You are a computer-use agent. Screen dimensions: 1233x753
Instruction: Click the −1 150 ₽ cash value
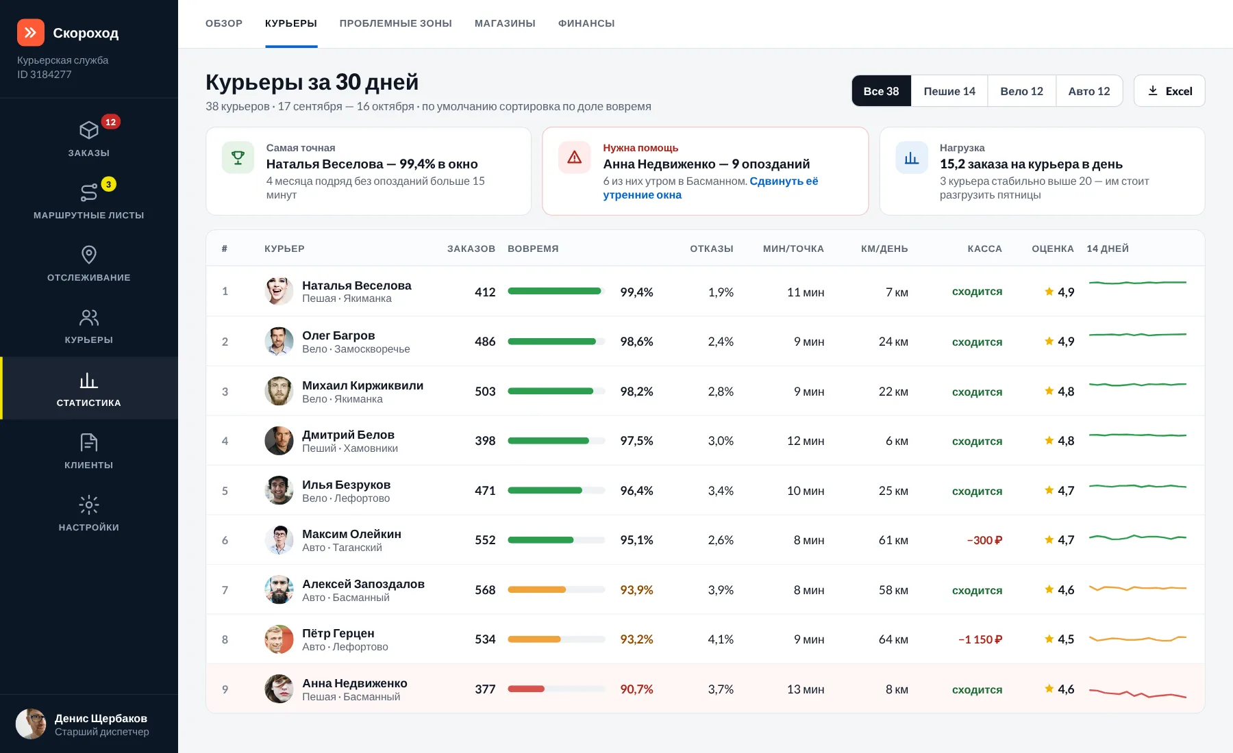pos(980,639)
